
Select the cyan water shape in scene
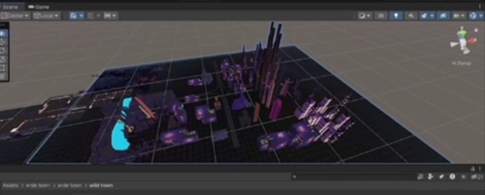point(120,136)
